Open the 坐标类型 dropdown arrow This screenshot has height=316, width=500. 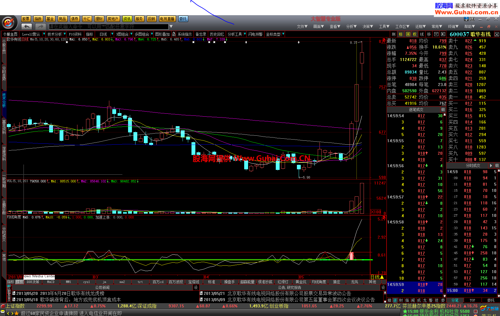click(x=283, y=34)
